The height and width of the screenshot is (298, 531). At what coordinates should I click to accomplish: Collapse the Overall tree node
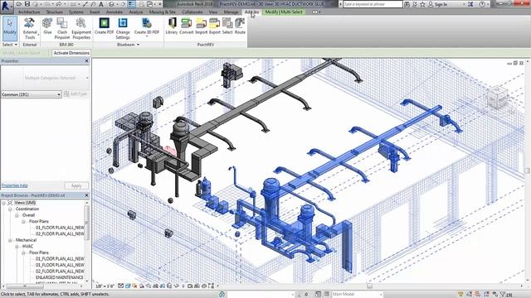(x=17, y=215)
